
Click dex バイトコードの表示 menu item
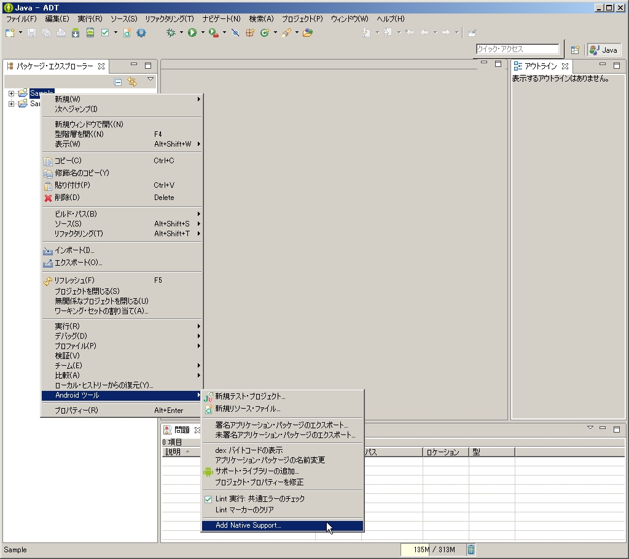283,450
